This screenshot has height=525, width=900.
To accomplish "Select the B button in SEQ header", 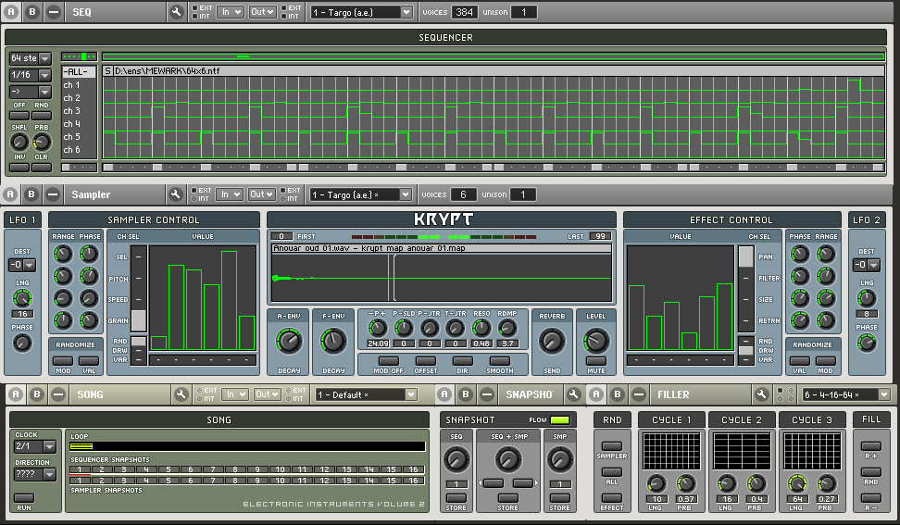I will coord(32,12).
